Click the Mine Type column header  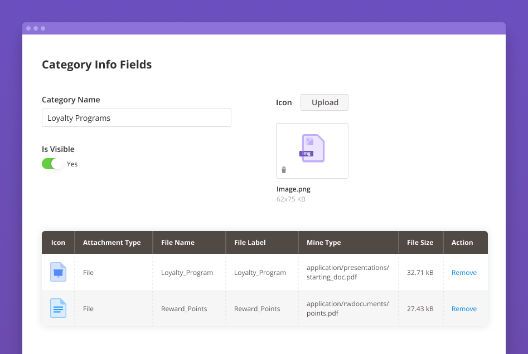[x=323, y=243]
